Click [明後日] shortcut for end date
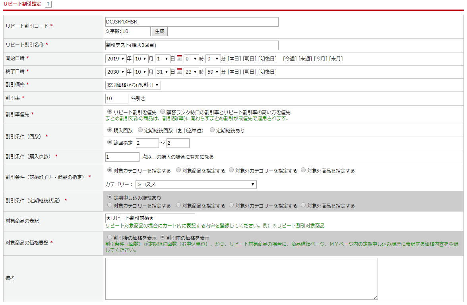This screenshot has height=305, width=467. point(267,72)
